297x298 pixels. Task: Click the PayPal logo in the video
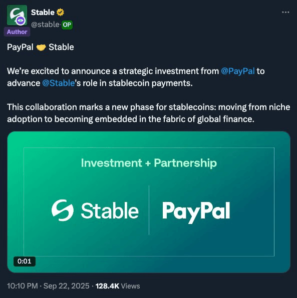(196, 212)
